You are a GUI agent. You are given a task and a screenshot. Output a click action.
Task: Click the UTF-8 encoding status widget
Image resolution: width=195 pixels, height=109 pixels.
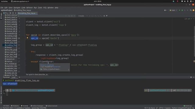(161, 108)
